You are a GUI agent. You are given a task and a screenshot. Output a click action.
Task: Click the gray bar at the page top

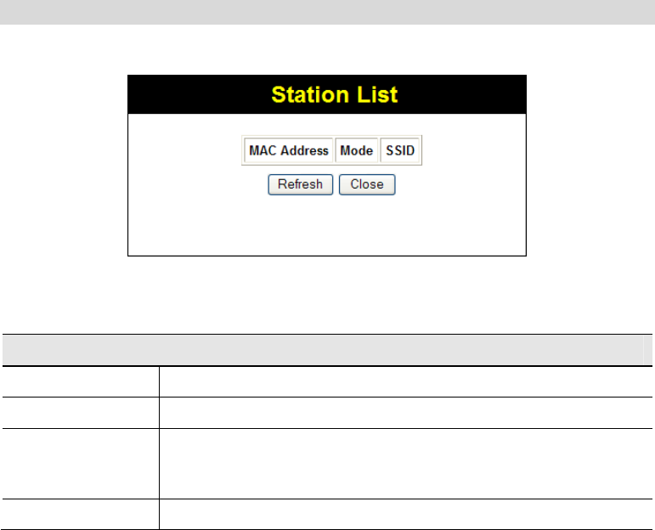click(328, 12)
